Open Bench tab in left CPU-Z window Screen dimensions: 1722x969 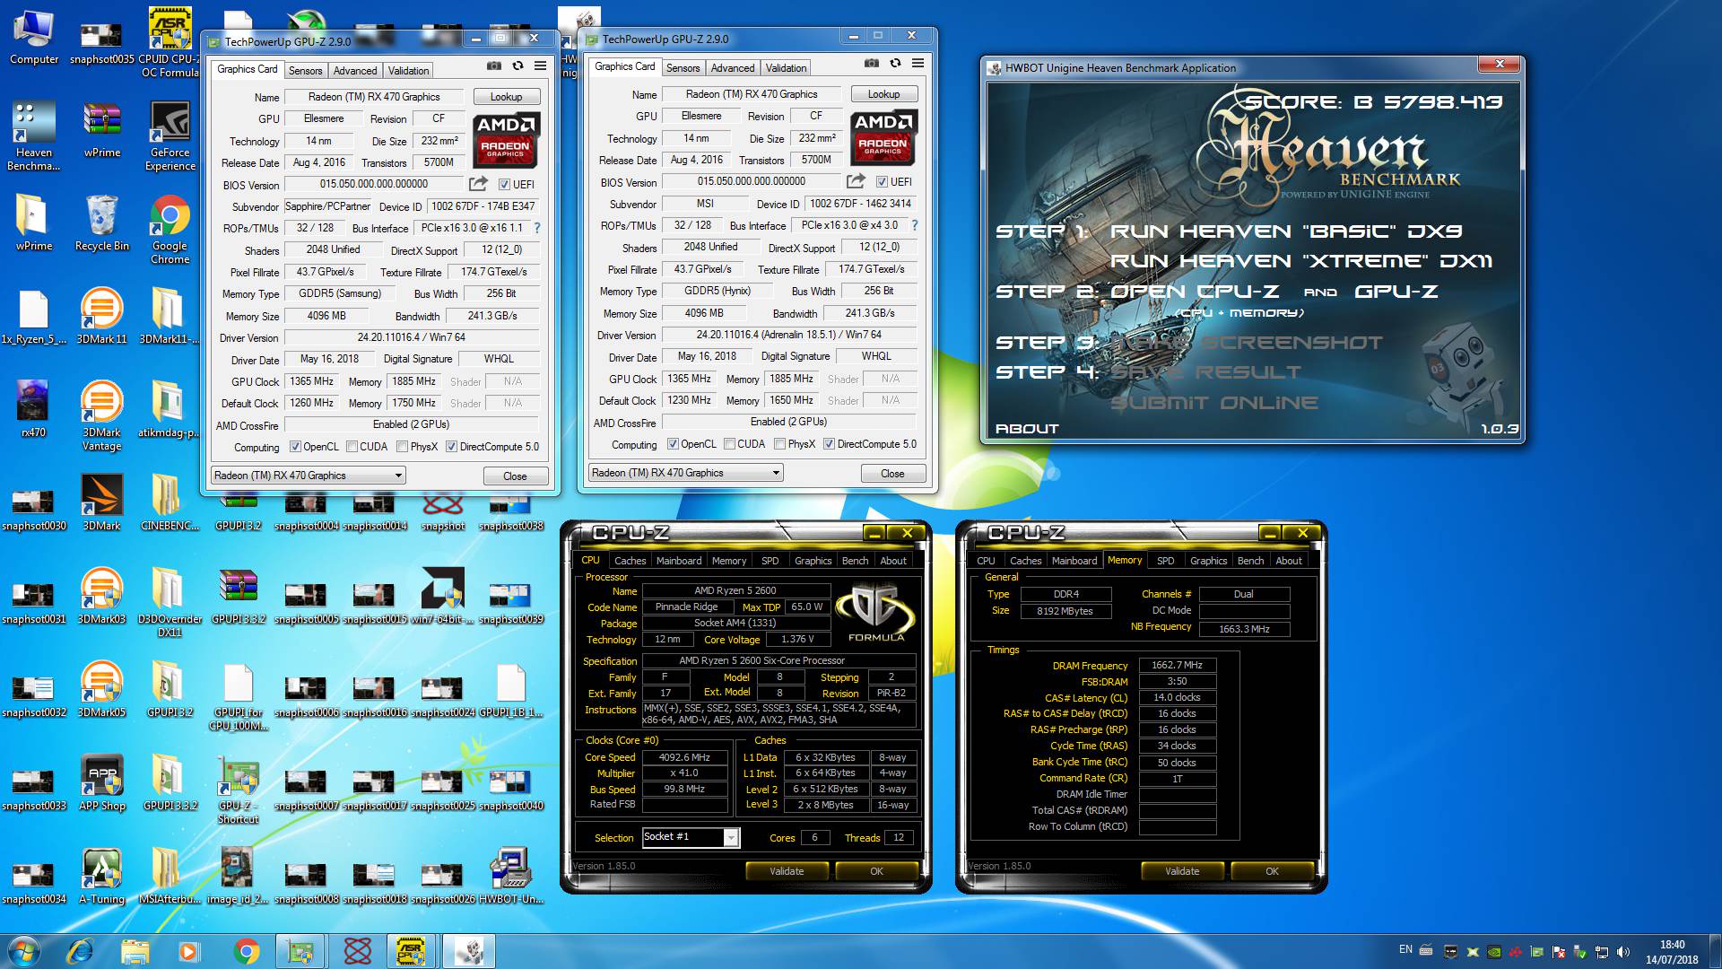(855, 561)
